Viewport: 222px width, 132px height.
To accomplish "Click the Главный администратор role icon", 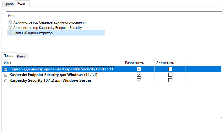I will click(x=10, y=33).
